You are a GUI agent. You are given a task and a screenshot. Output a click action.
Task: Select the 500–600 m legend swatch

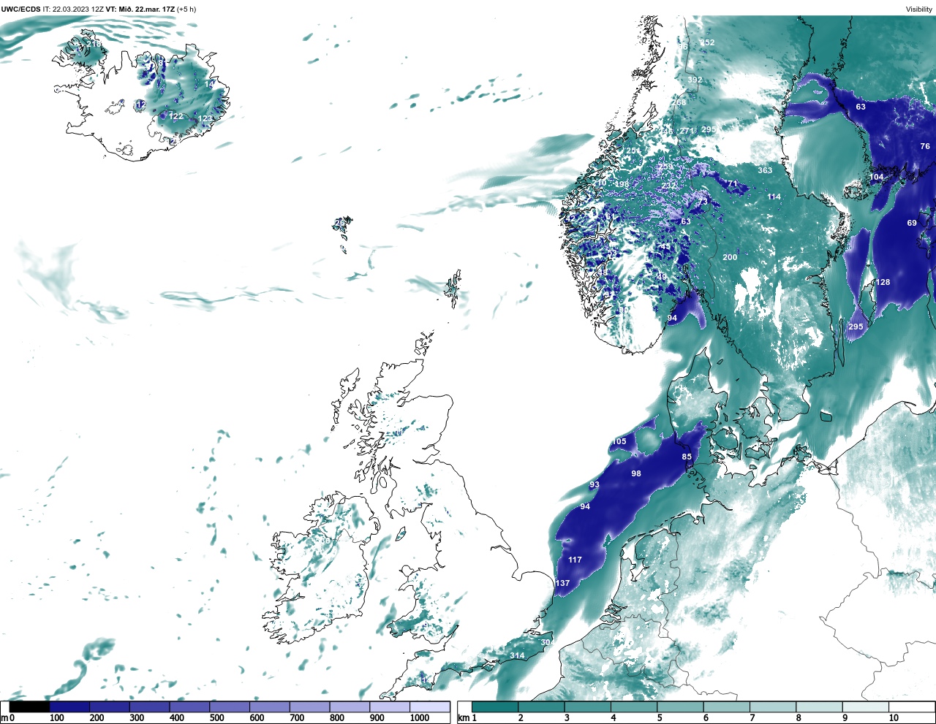coord(230,706)
